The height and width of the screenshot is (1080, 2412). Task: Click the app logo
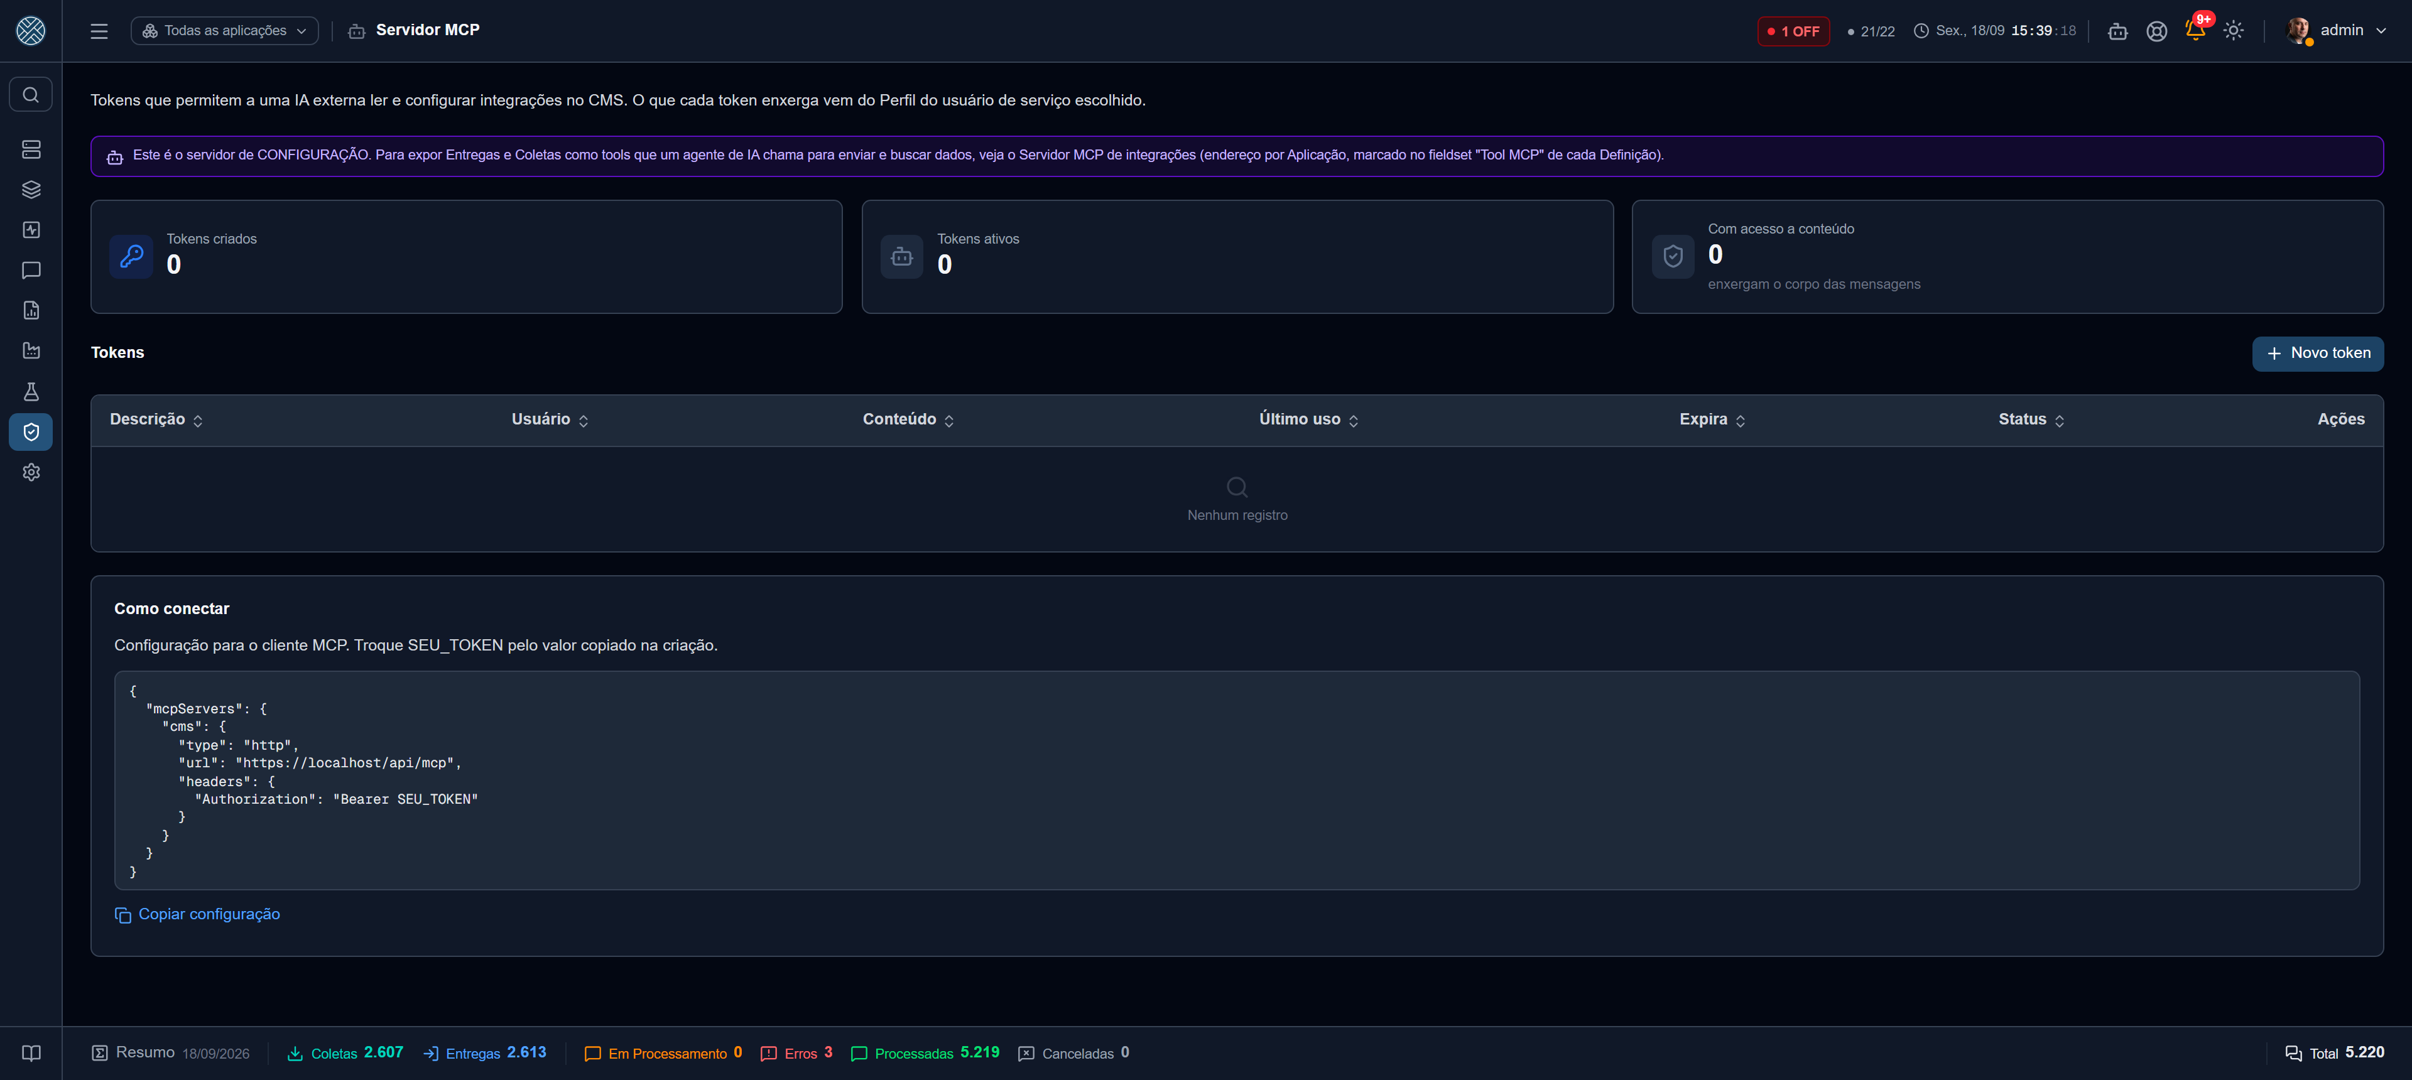tap(31, 30)
